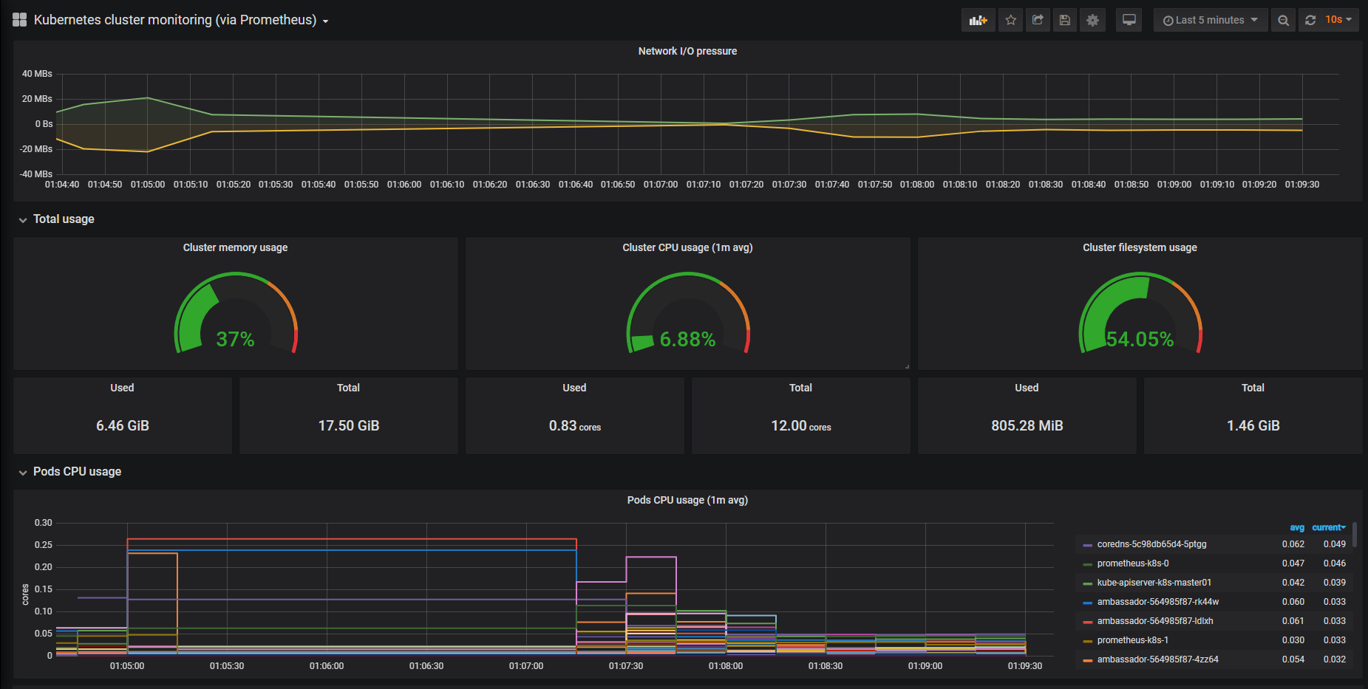1368x689 pixels.
Task: Open the 10s refresh interval dropdown
Action: 1338,20
